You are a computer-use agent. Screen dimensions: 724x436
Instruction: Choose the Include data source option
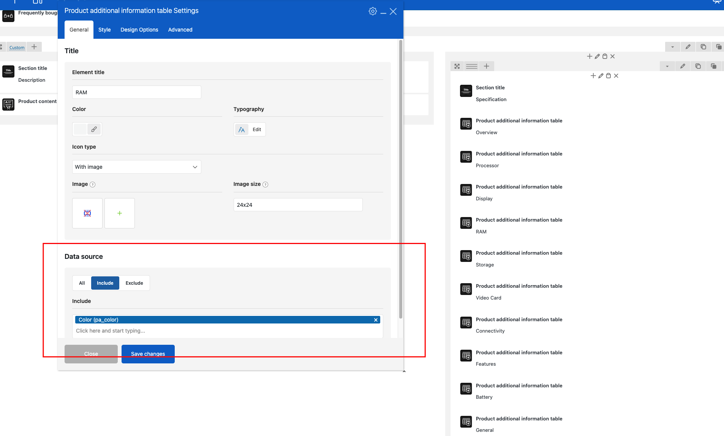pos(105,283)
